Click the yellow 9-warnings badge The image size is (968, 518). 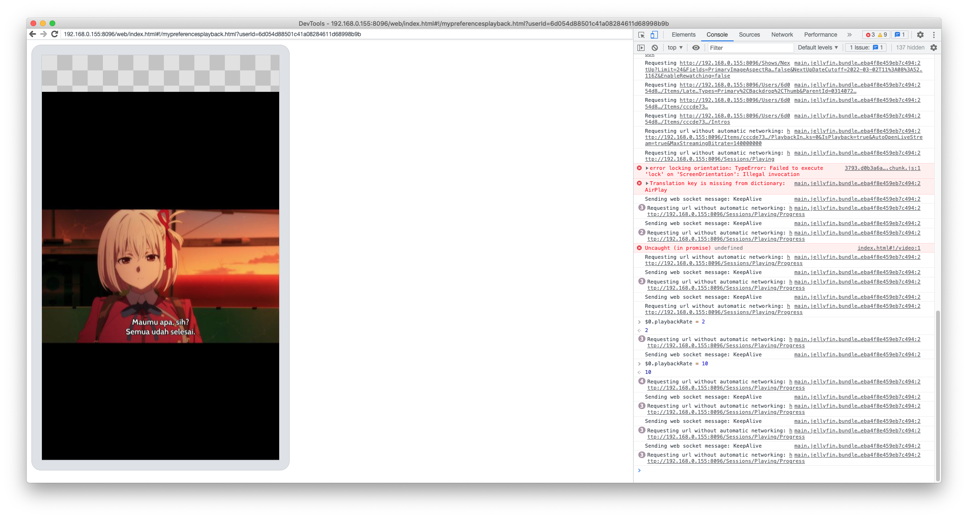pyautogui.click(x=883, y=35)
